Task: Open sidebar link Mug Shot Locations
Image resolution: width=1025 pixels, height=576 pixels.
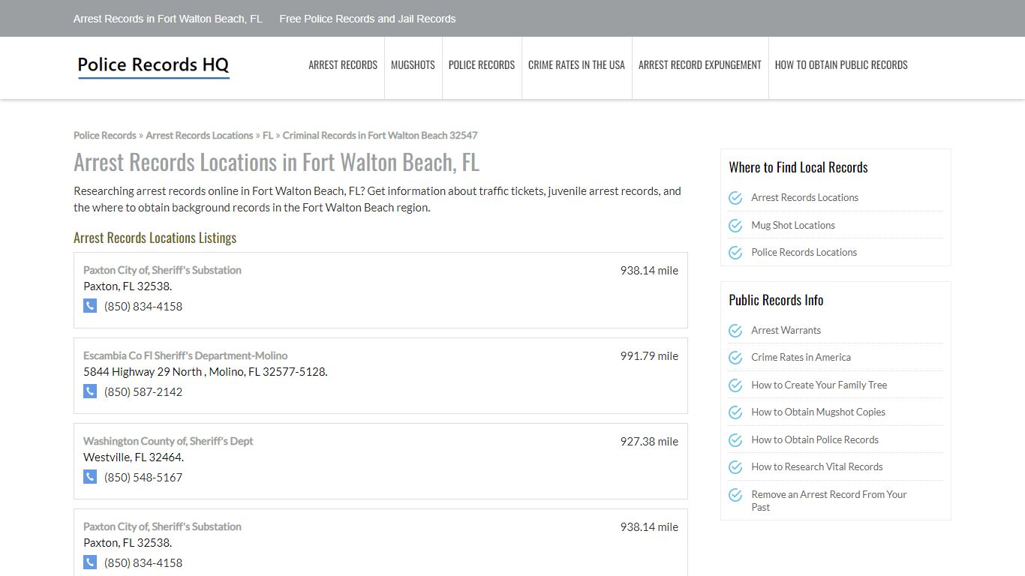Action: pyautogui.click(x=793, y=225)
